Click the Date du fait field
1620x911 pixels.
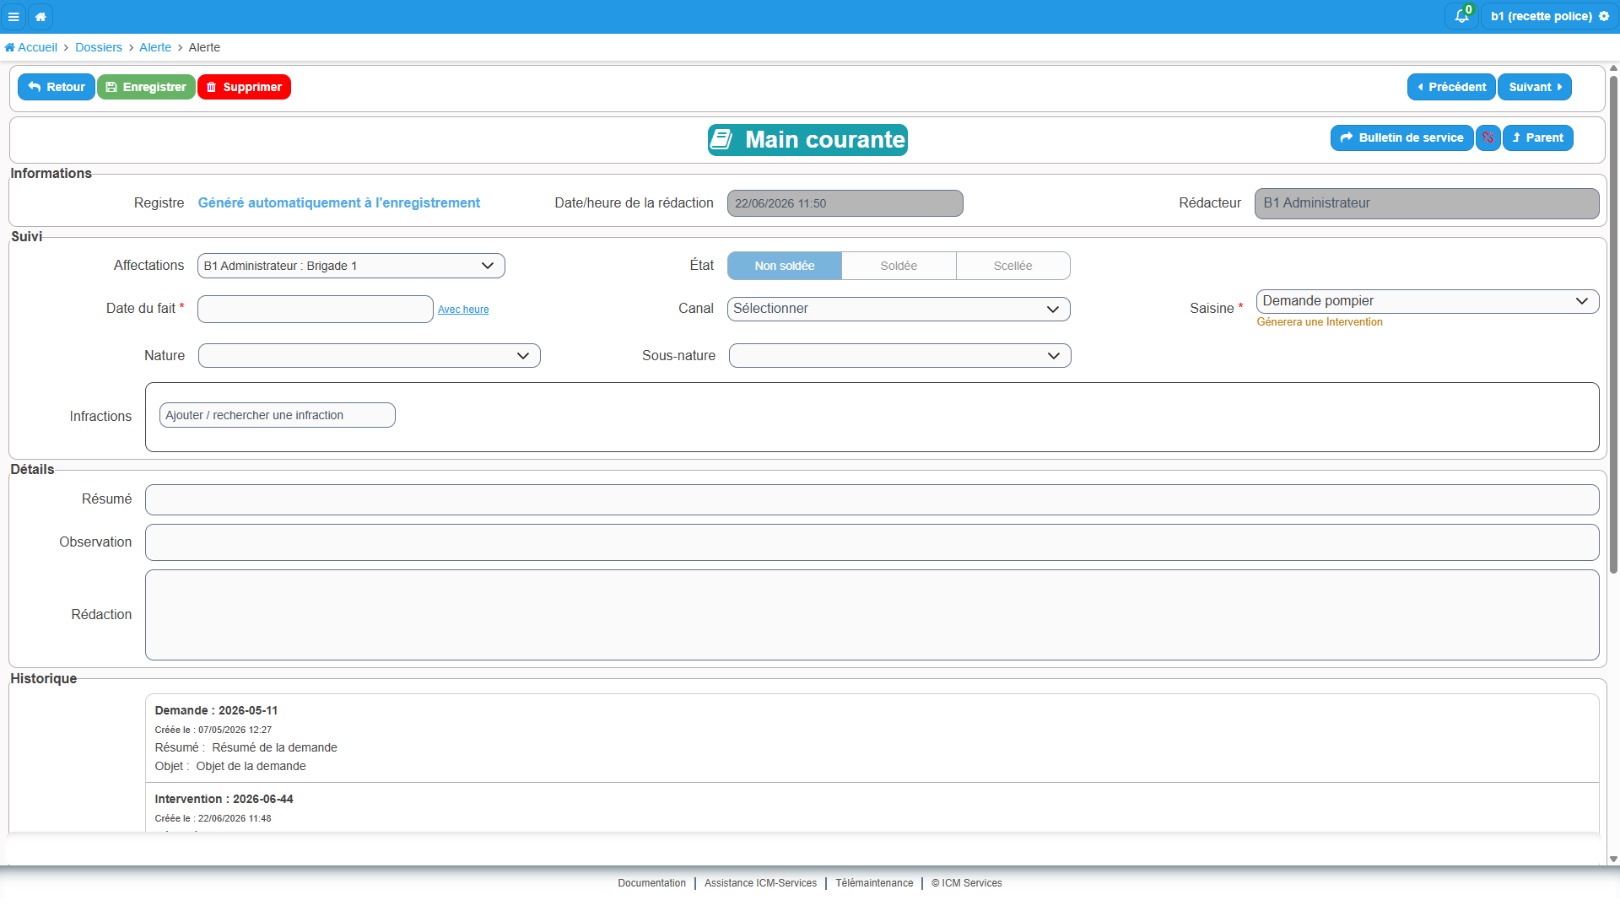(x=316, y=309)
